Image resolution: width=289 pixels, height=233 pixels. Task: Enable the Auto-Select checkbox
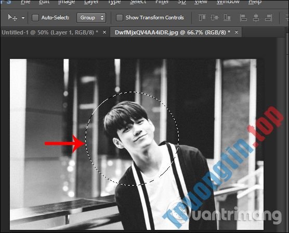coord(35,18)
